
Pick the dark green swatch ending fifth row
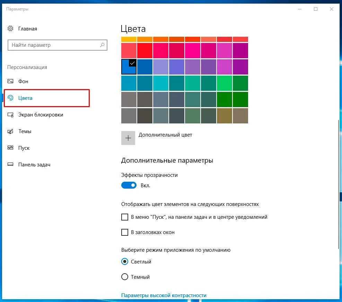(x=240, y=100)
